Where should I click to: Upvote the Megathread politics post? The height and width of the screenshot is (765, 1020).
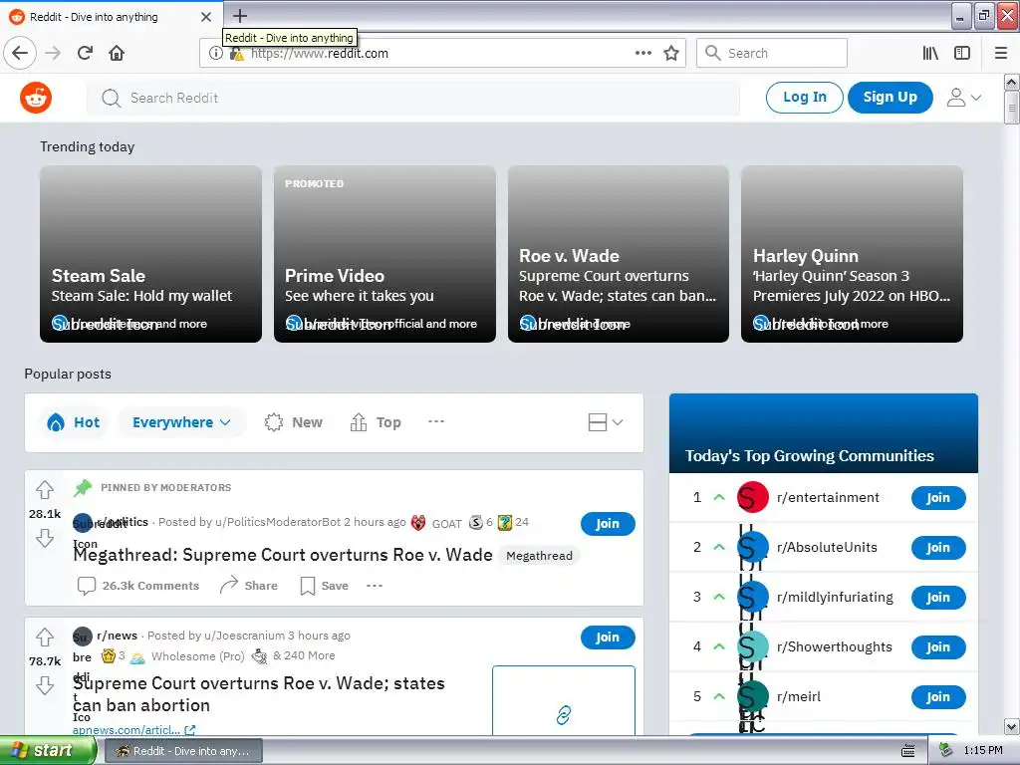pos(45,489)
